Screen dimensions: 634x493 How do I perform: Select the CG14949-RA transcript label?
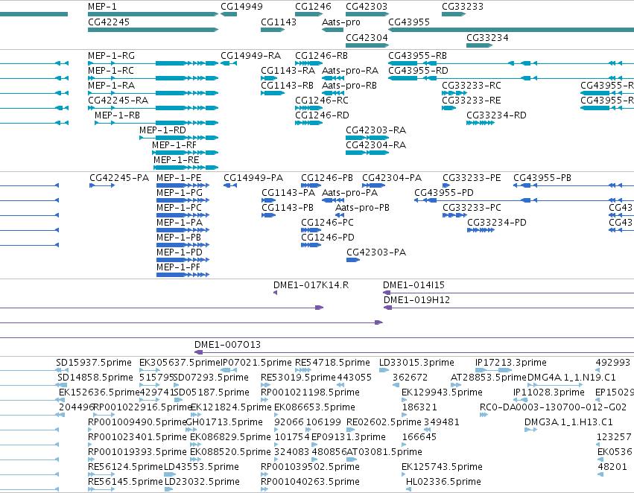[x=250, y=56]
